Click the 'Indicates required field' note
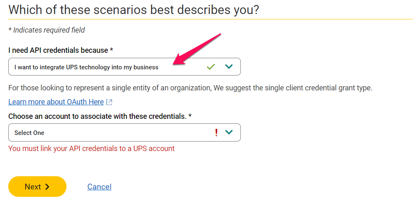 (x=47, y=30)
